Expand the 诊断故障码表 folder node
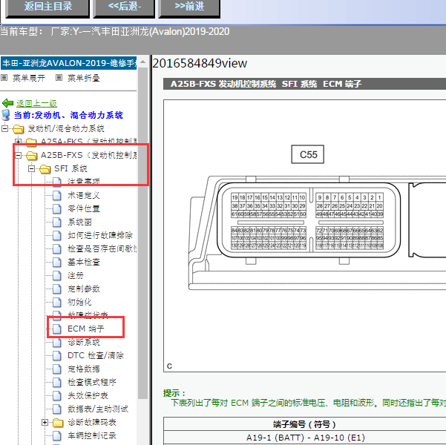The image size is (446, 445). [x=45, y=422]
